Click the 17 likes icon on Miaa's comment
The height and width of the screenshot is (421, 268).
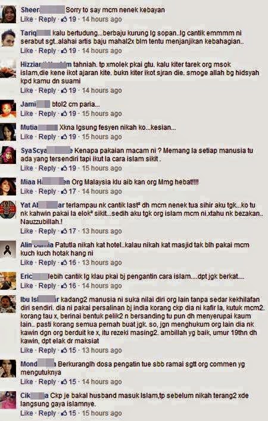pos(68,191)
